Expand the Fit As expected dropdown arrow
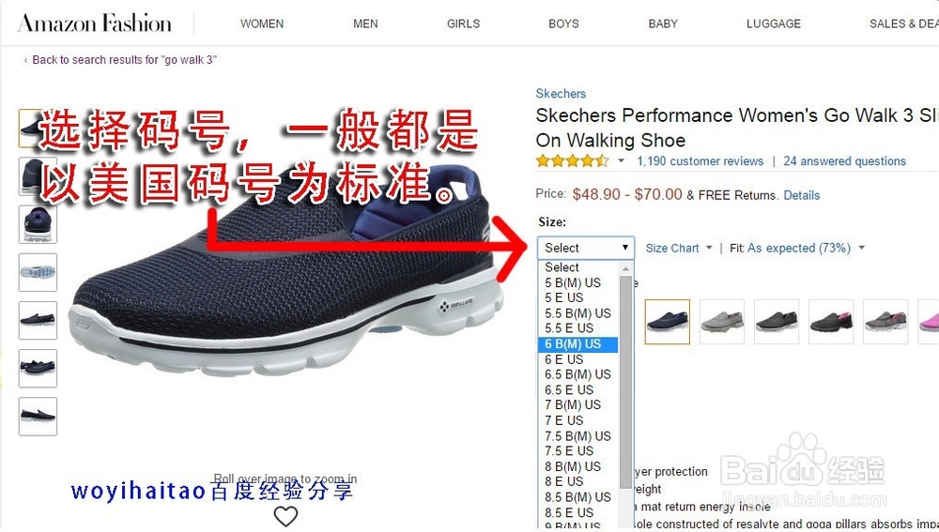The image size is (939, 532). pos(862,248)
